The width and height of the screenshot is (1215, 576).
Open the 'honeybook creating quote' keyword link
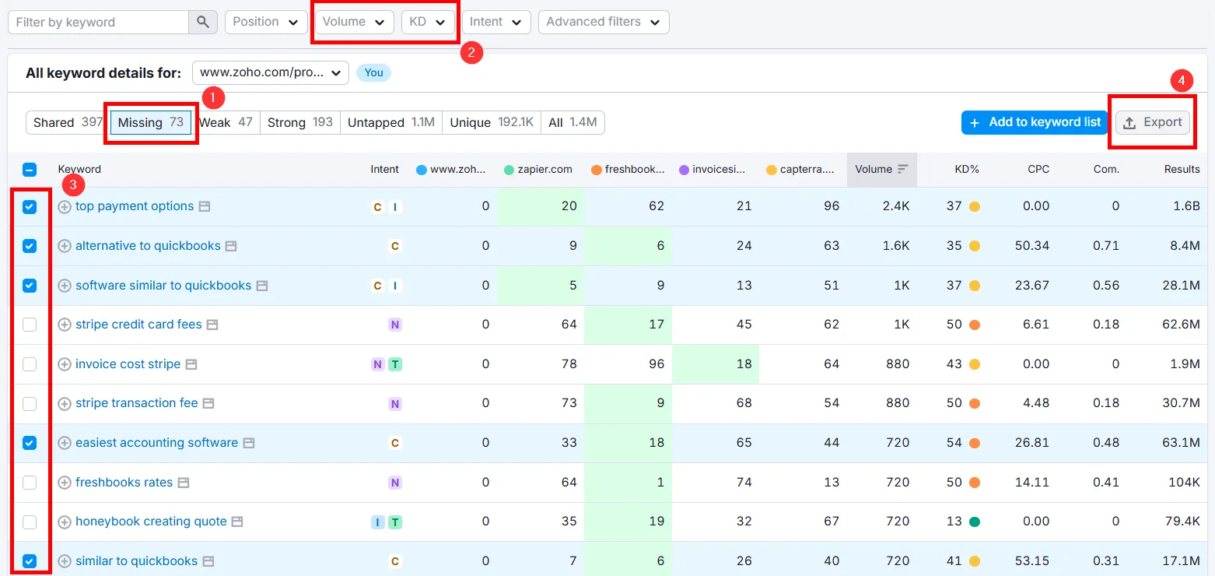(151, 522)
